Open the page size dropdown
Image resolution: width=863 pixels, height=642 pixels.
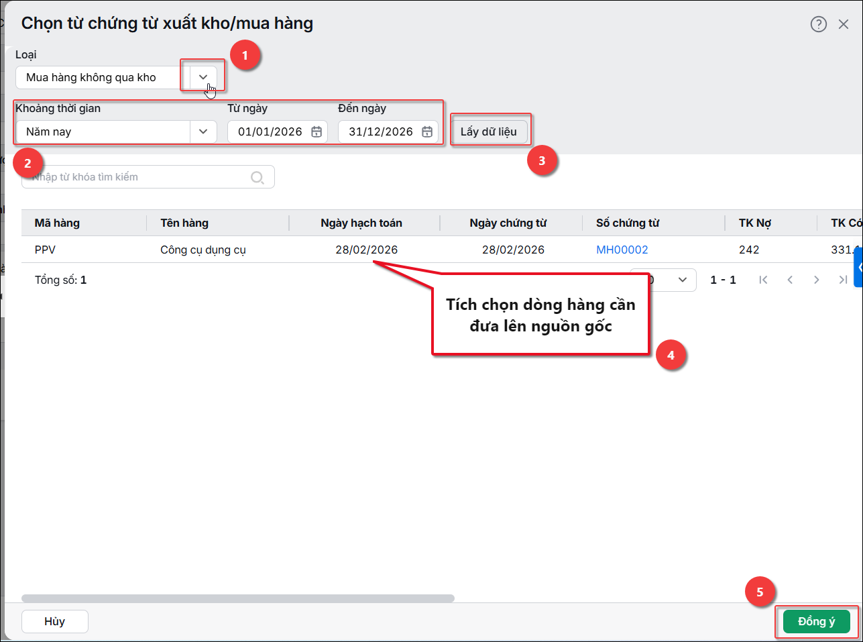tap(663, 280)
